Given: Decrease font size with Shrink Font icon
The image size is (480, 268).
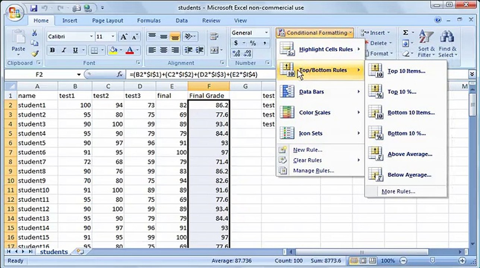Looking at the screenshot, I should pyautogui.click(x=135, y=36).
